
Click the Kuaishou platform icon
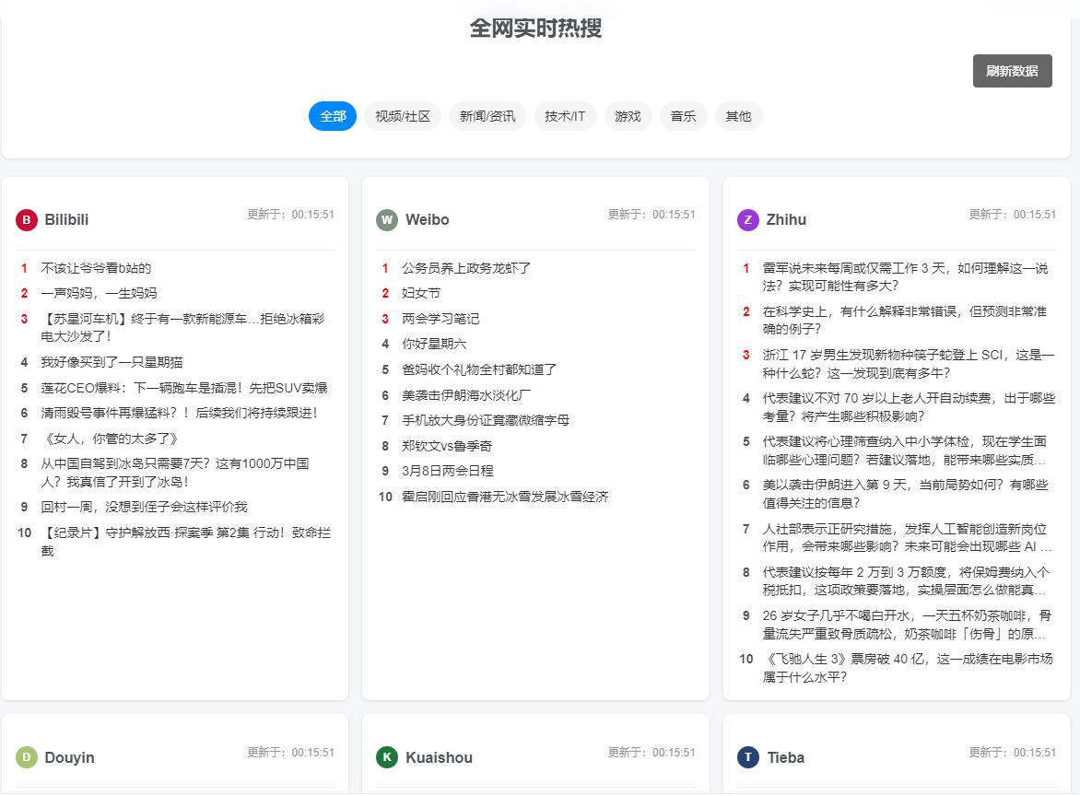pyautogui.click(x=386, y=757)
